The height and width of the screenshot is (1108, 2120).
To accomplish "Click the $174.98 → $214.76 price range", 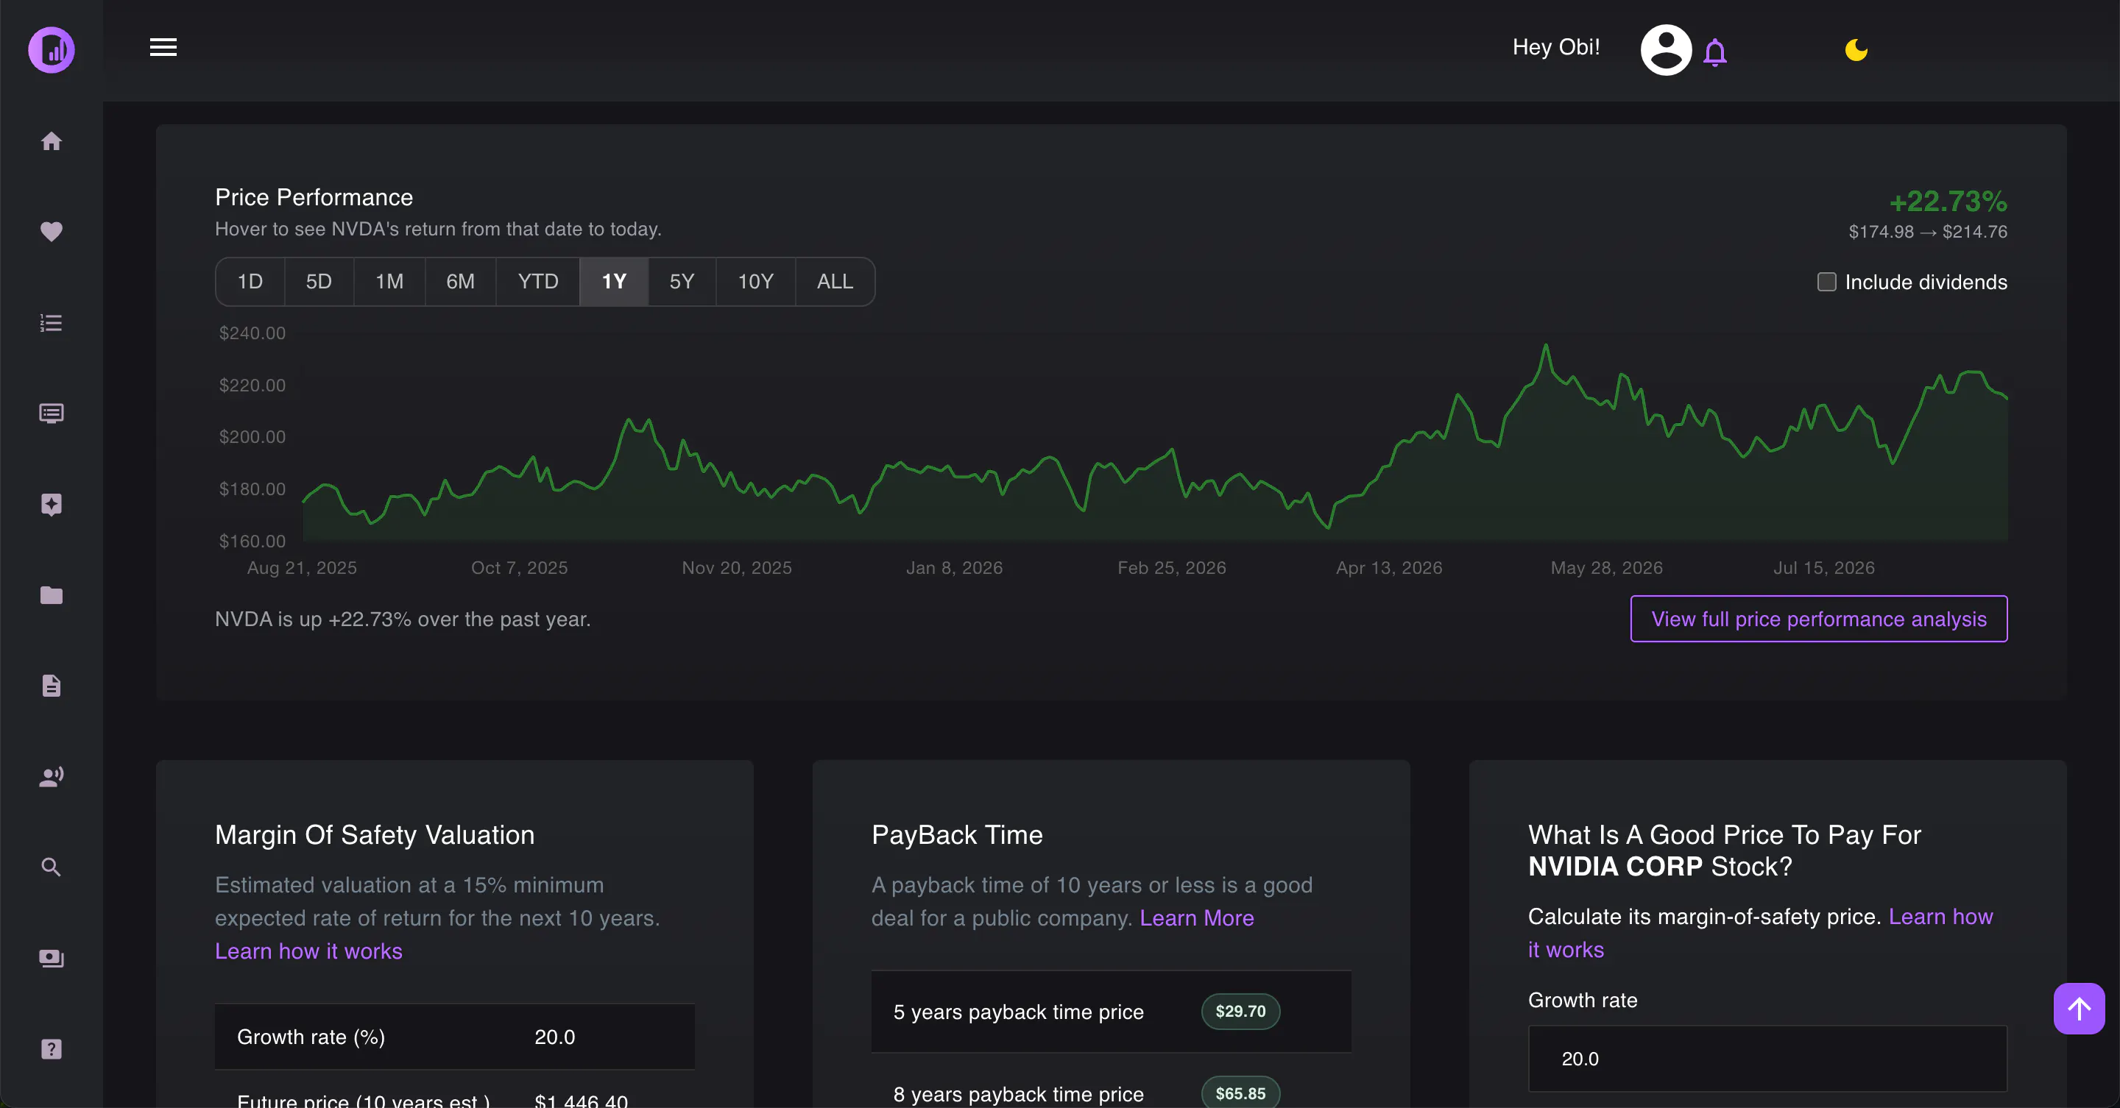I will (1927, 232).
